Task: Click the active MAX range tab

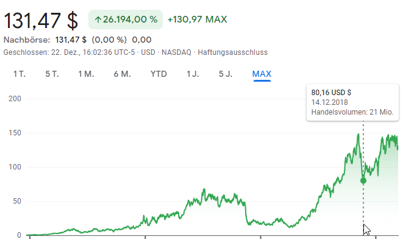Action: click(262, 74)
